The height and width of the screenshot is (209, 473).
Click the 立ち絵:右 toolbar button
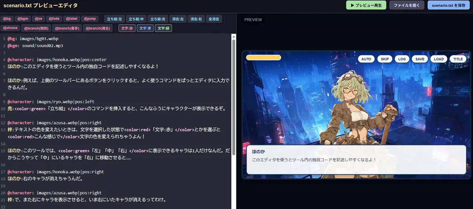(158, 19)
